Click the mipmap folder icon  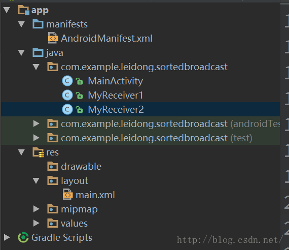click(x=53, y=209)
